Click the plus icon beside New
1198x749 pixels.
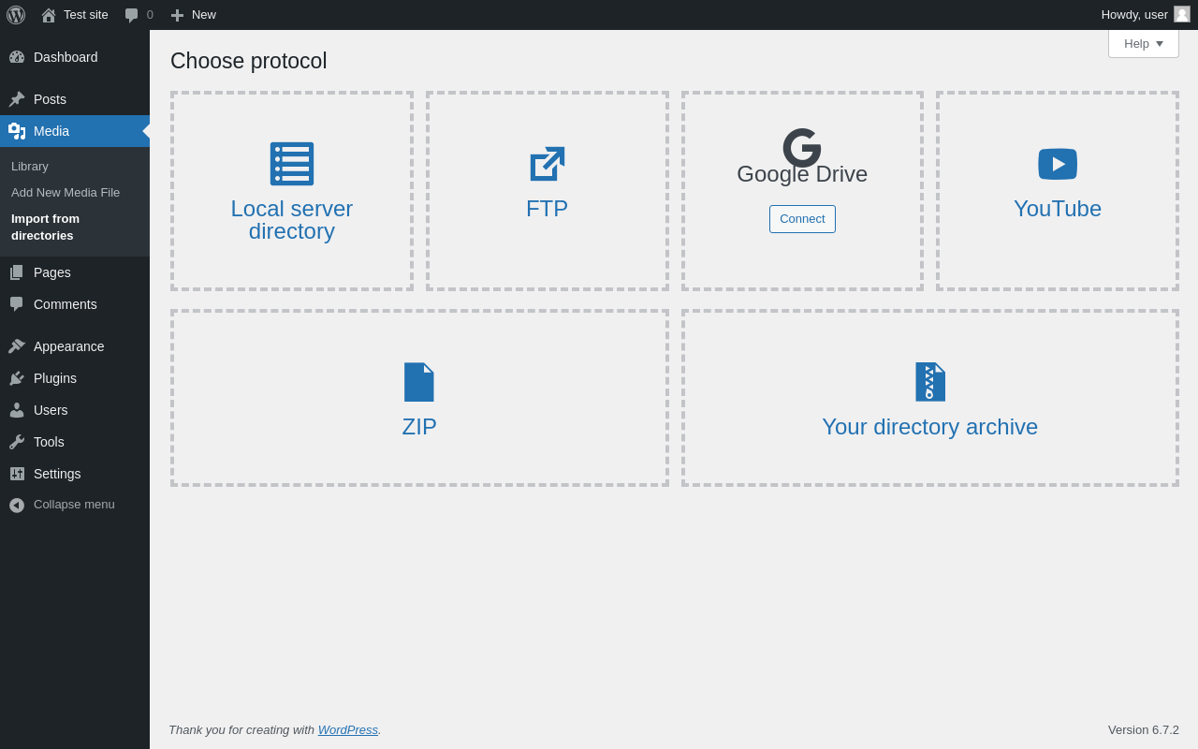177,15
